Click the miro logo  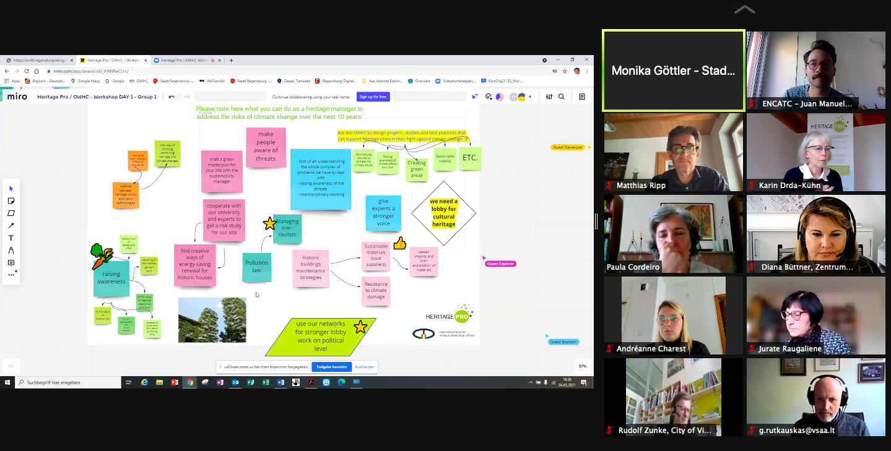coord(17,97)
